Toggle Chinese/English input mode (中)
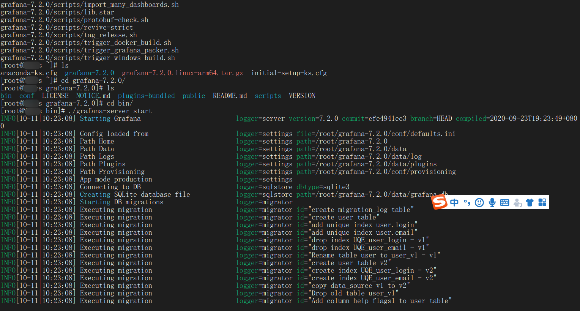 click(454, 202)
